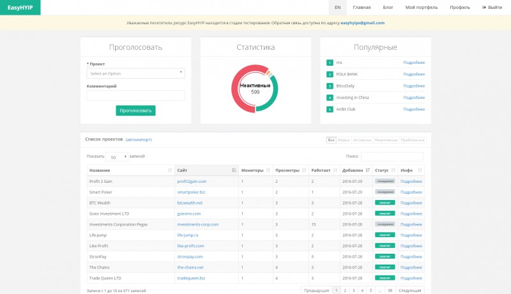Screen dimensions: 511x294
Task: Open Подробнее in Trade Queen LTD row
Action: pos(411,278)
